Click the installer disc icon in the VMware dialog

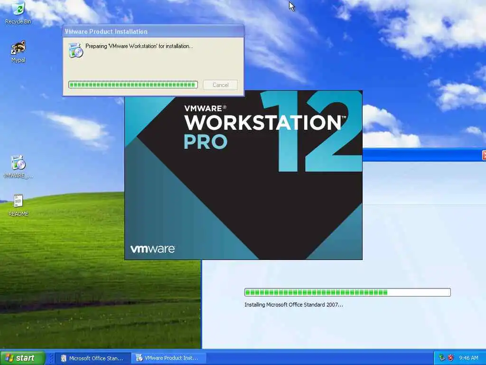(x=76, y=50)
